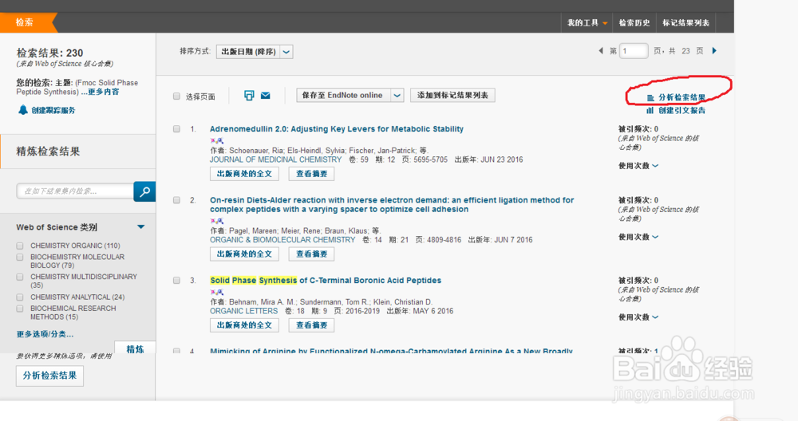798x421 pixels.
Task: Click Create Alert link text
Action: coord(53,110)
